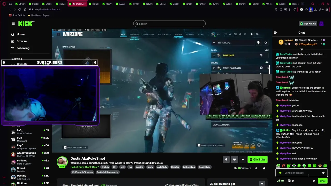This screenshot has width=331, height=186.
Task: Select the BattlefieldCommunity tag
Action: (x=108, y=172)
